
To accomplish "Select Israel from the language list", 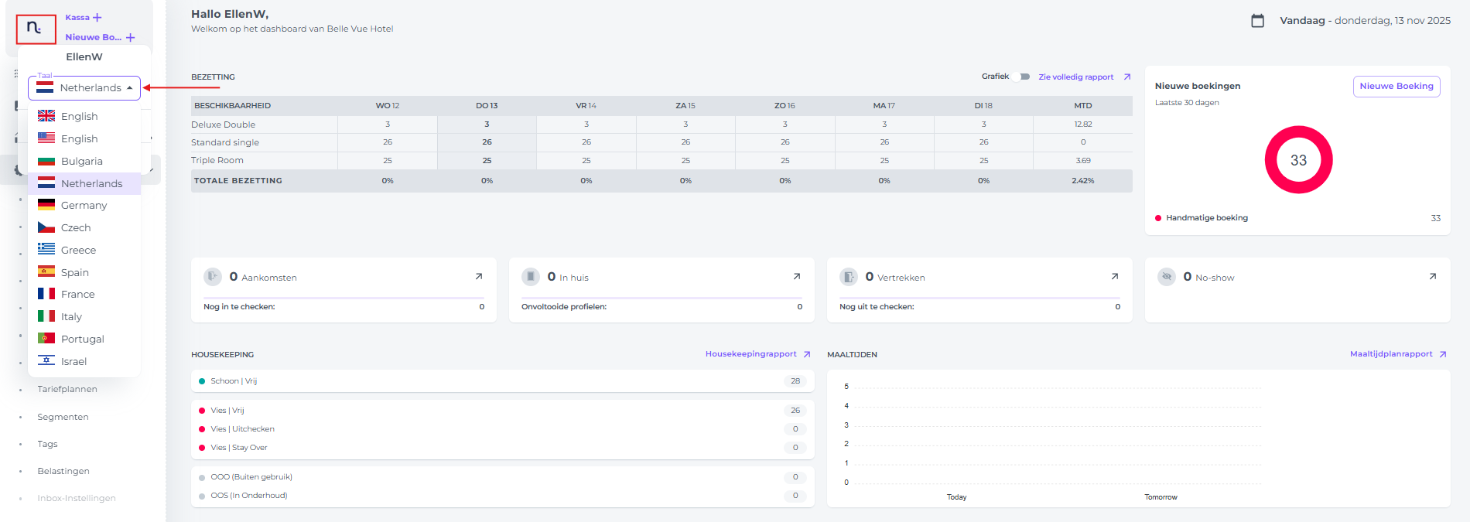I will 73,362.
